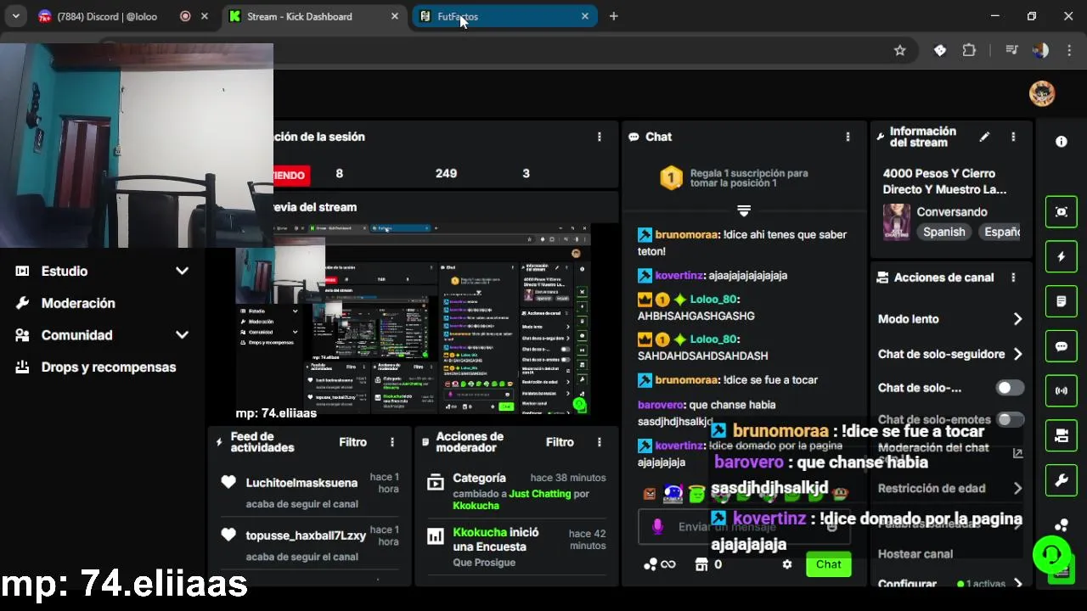Select the angry brown emote in the emote row
1087x611 pixels.
click(650, 494)
